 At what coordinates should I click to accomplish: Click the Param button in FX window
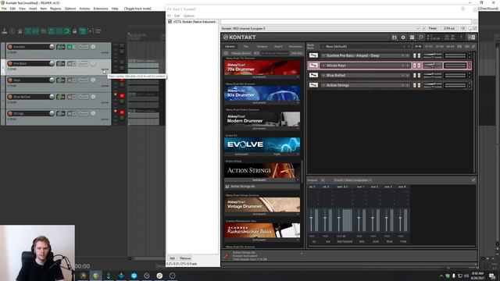click(x=433, y=28)
